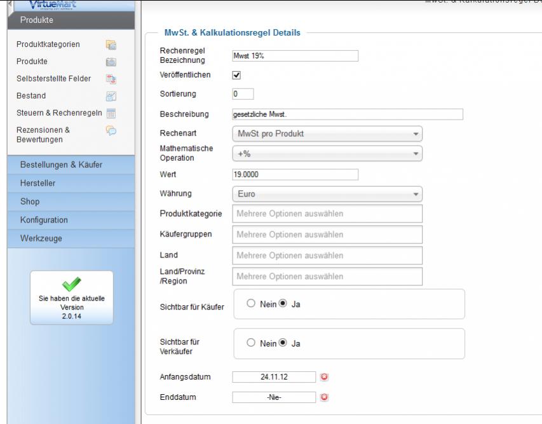The width and height of the screenshot is (542, 424).
Task: Click the Rezensionen & Bewertungen speech bubble icon
Action: click(x=110, y=130)
